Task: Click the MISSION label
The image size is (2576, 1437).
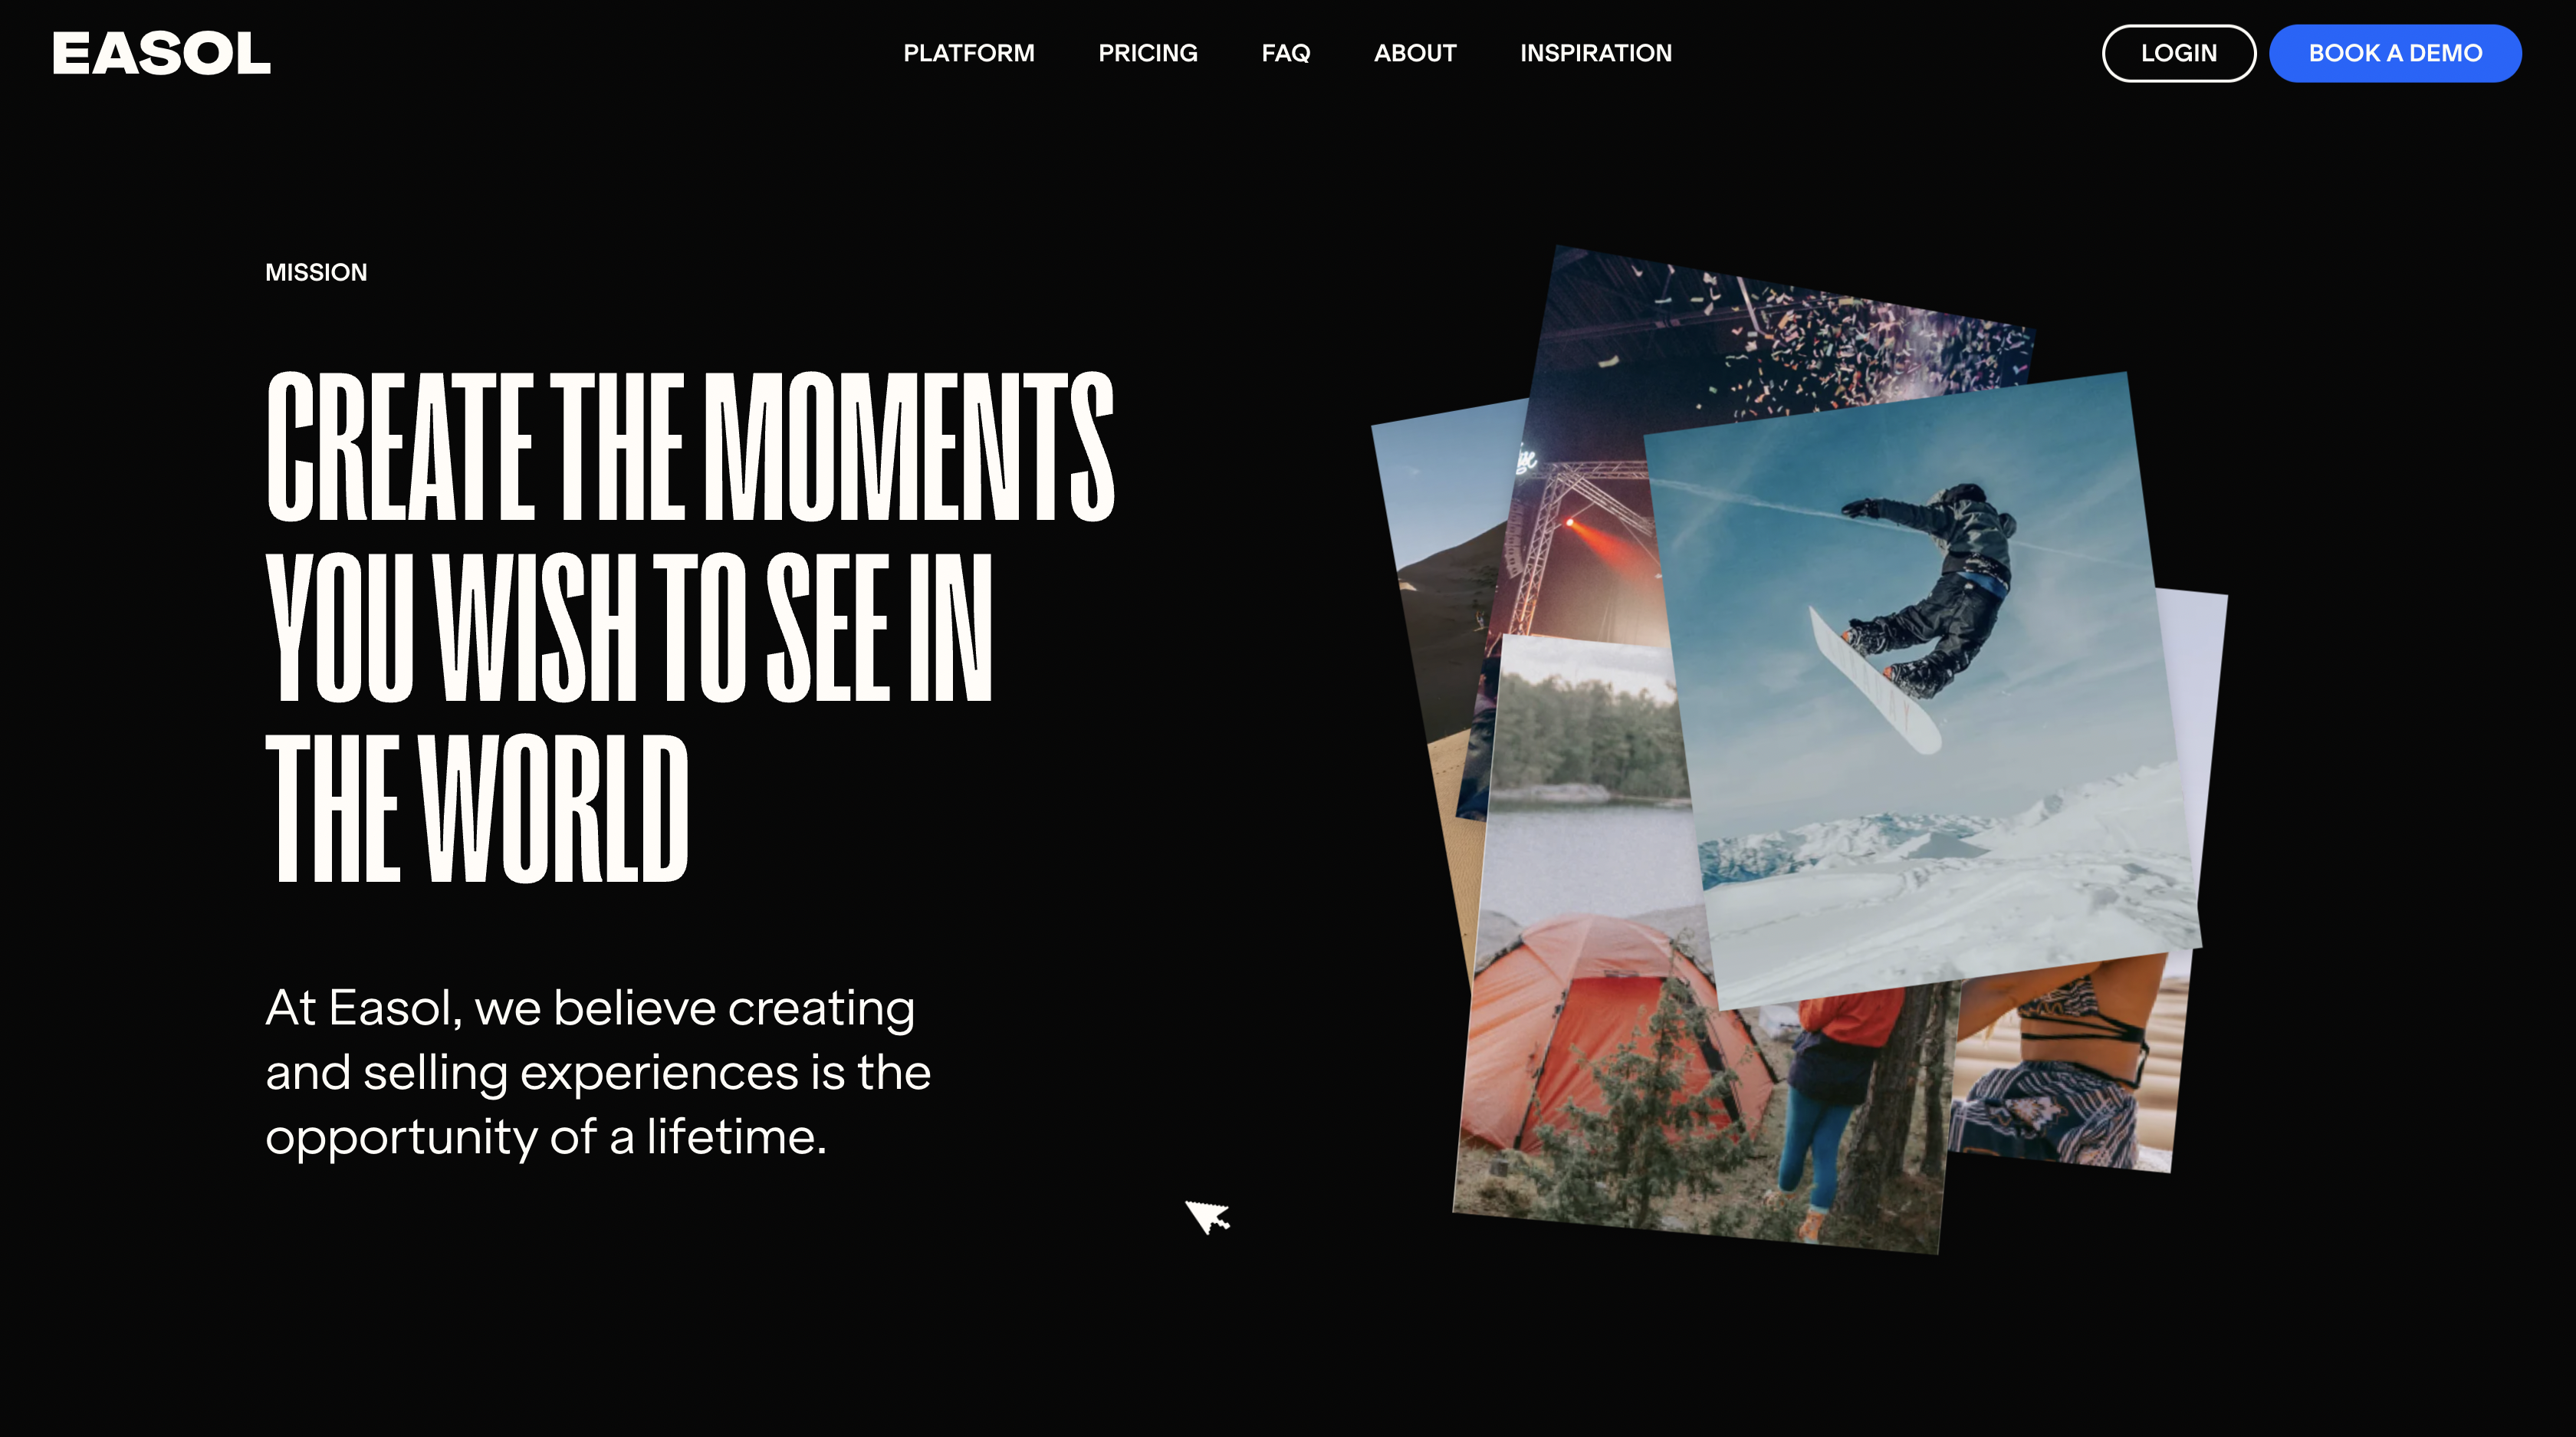Action: tap(316, 272)
